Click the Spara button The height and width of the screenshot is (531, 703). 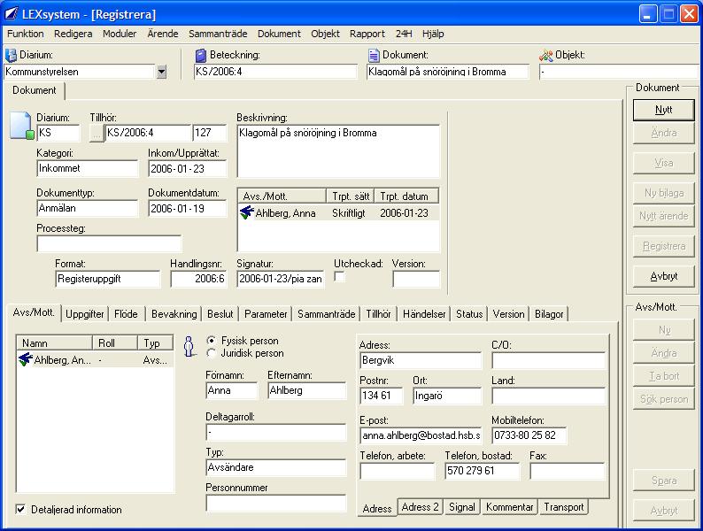click(663, 481)
